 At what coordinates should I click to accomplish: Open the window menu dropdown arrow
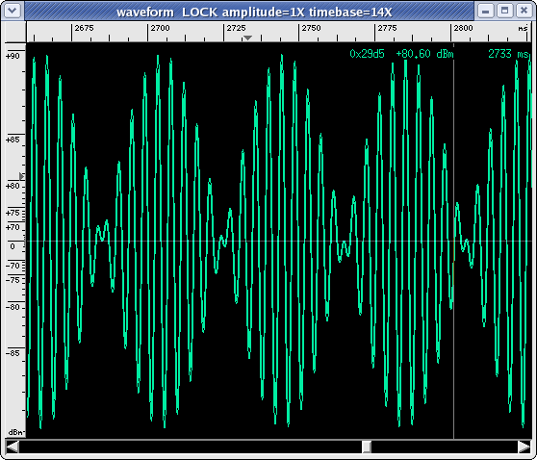13,11
